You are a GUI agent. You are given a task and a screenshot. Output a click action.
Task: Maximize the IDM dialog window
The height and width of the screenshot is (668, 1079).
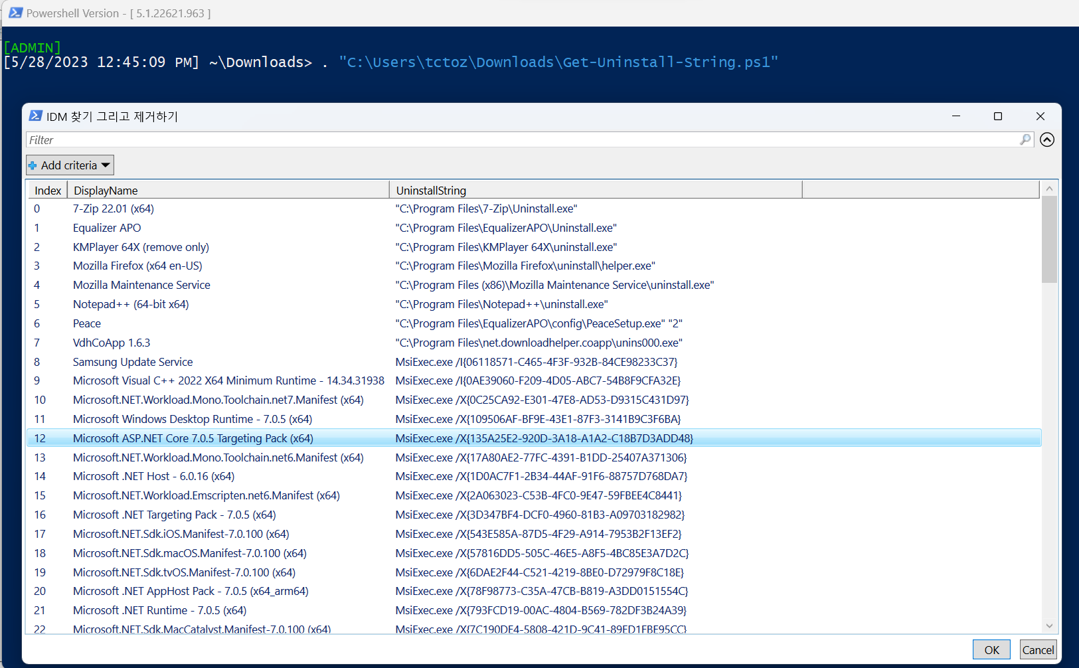pos(998,116)
